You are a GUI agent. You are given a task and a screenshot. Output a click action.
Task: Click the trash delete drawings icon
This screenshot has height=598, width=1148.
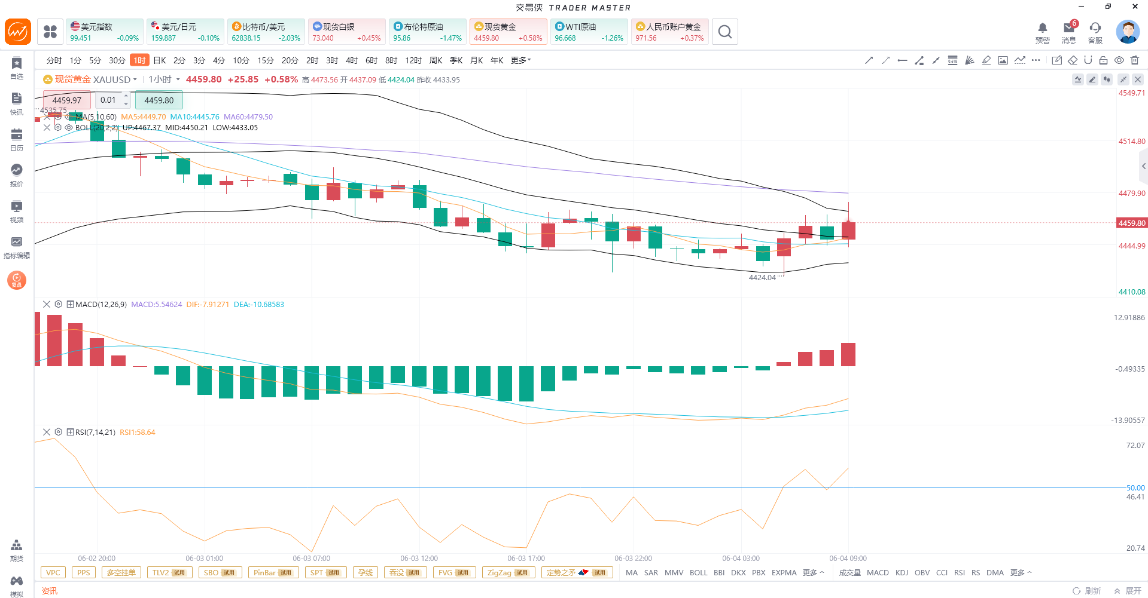(x=1135, y=60)
